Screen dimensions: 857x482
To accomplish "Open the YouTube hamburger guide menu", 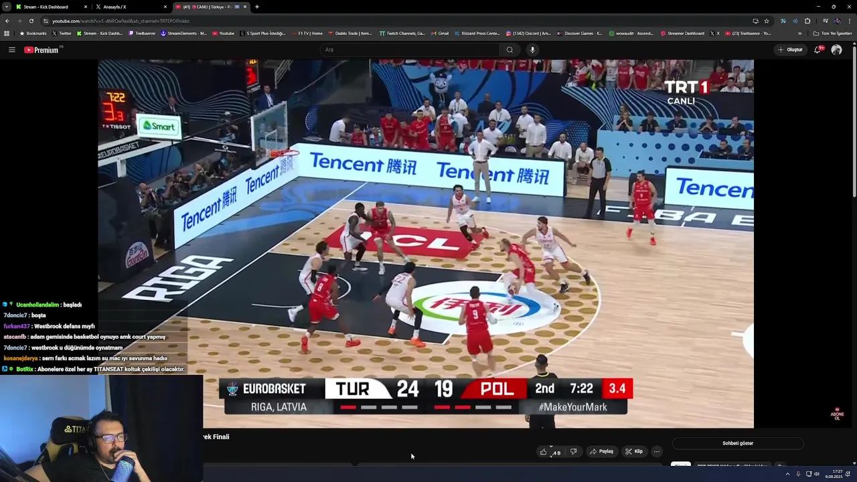I will [11, 50].
